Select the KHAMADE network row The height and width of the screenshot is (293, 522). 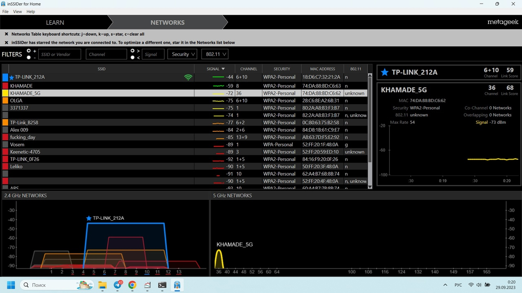click(x=185, y=86)
